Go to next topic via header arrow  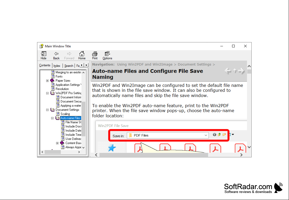pos(241,71)
